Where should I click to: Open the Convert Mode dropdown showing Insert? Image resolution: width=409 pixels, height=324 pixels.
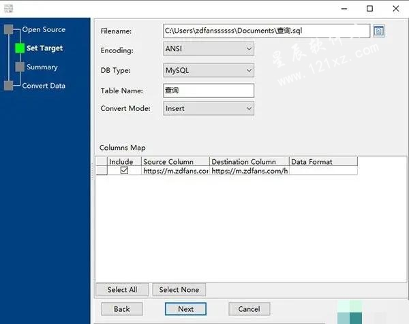point(209,108)
